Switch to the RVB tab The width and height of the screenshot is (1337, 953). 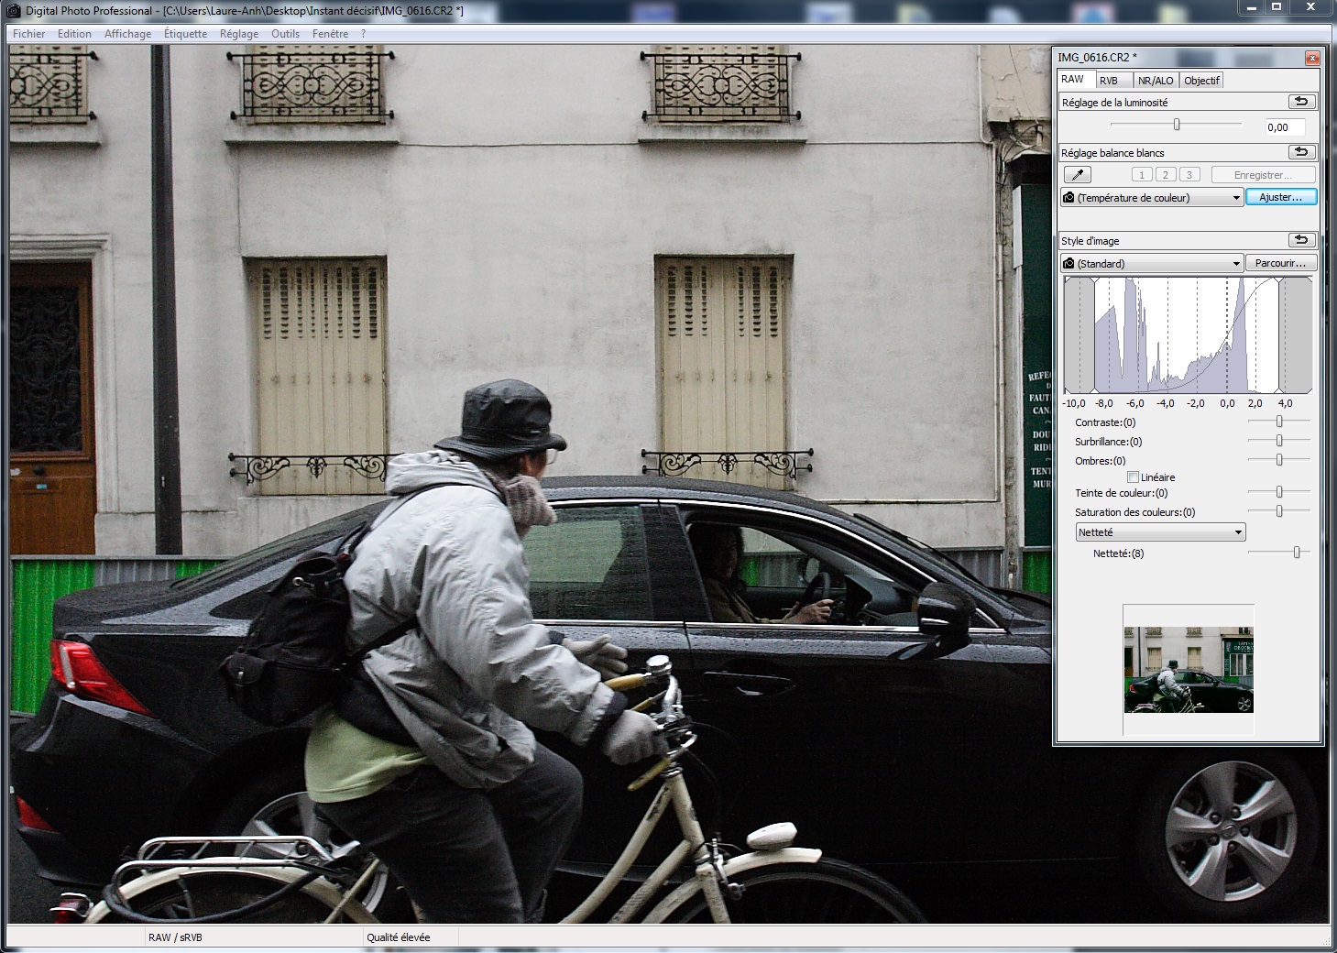[x=1113, y=81]
